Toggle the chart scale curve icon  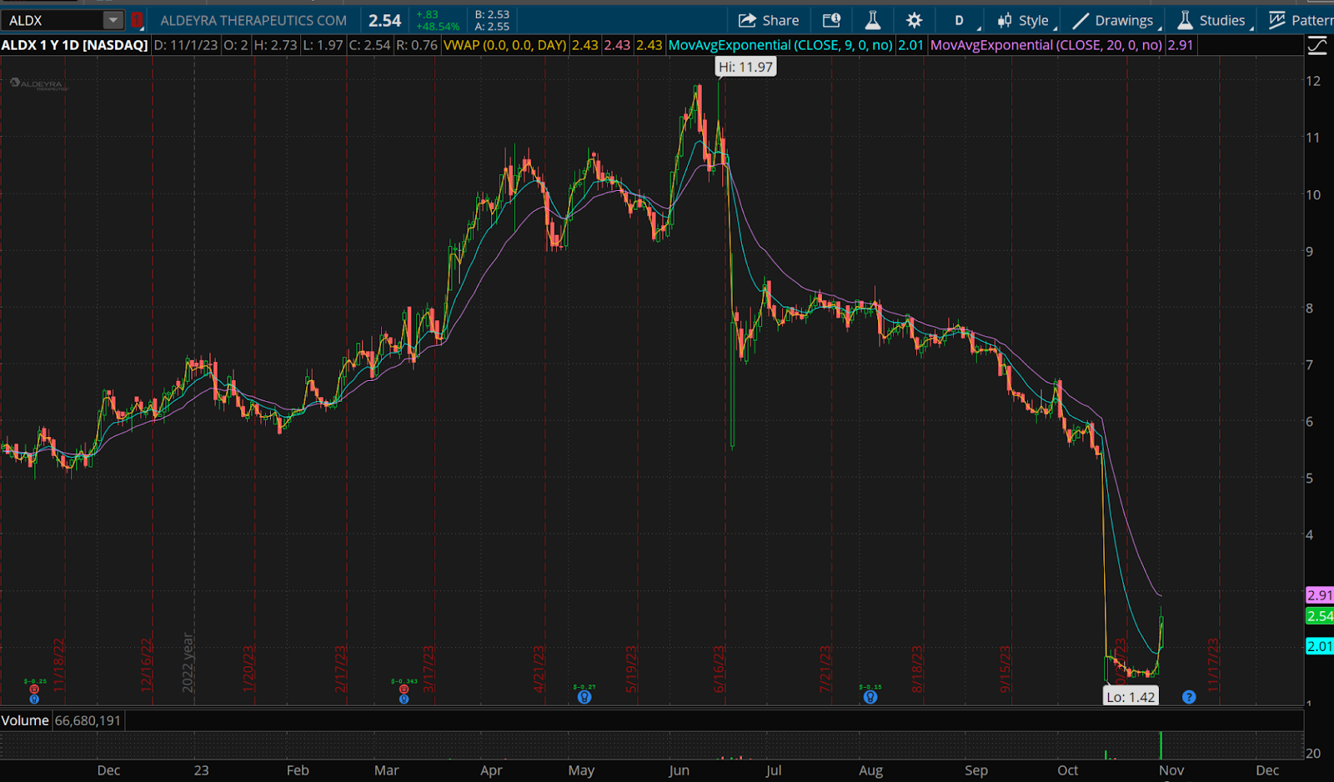pyautogui.click(x=1317, y=46)
